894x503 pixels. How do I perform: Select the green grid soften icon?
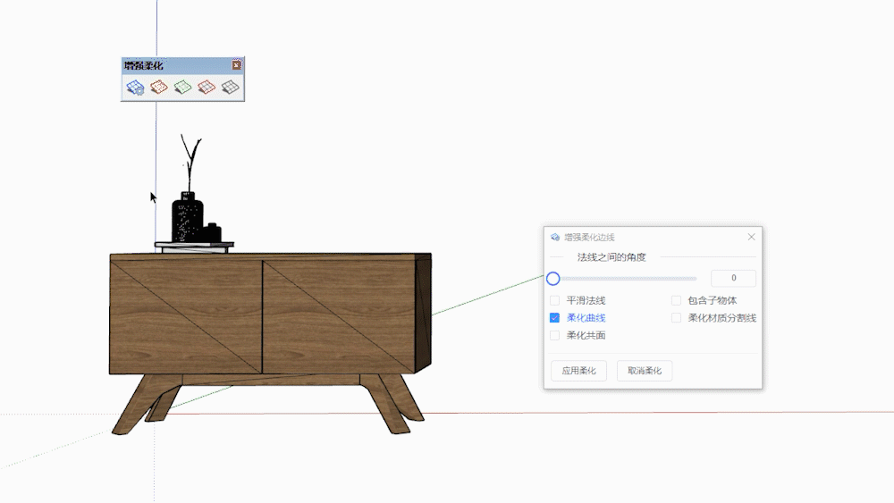[183, 87]
